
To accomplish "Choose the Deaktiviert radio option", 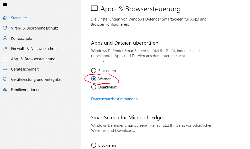I will tap(94, 87).
